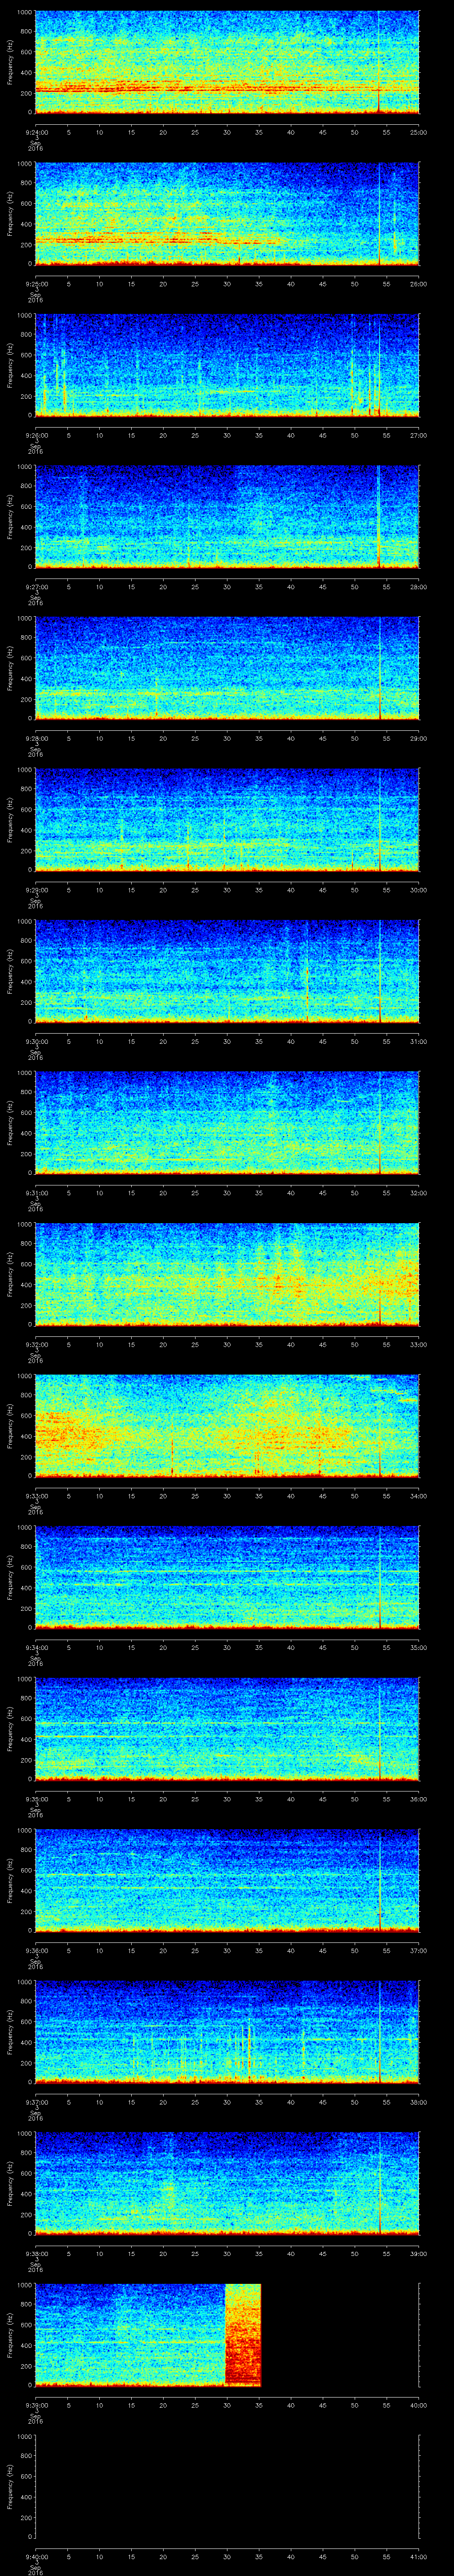Click the spectrogram panel starting at 9:27:00
The image size is (454, 2576).
coord(227,517)
